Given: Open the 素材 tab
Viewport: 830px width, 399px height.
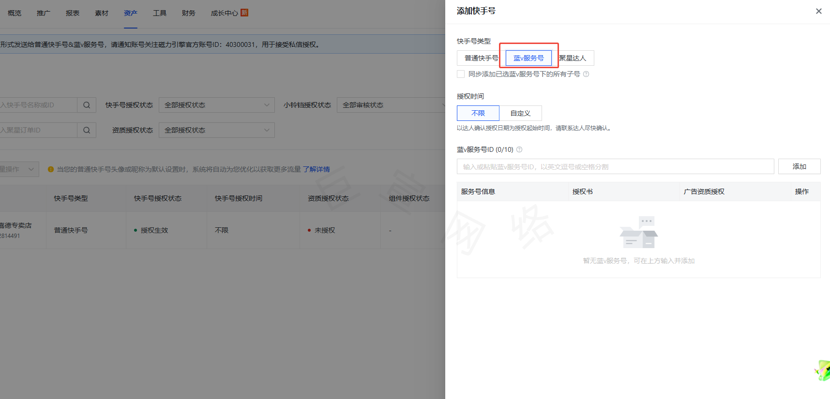Looking at the screenshot, I should pyautogui.click(x=102, y=13).
